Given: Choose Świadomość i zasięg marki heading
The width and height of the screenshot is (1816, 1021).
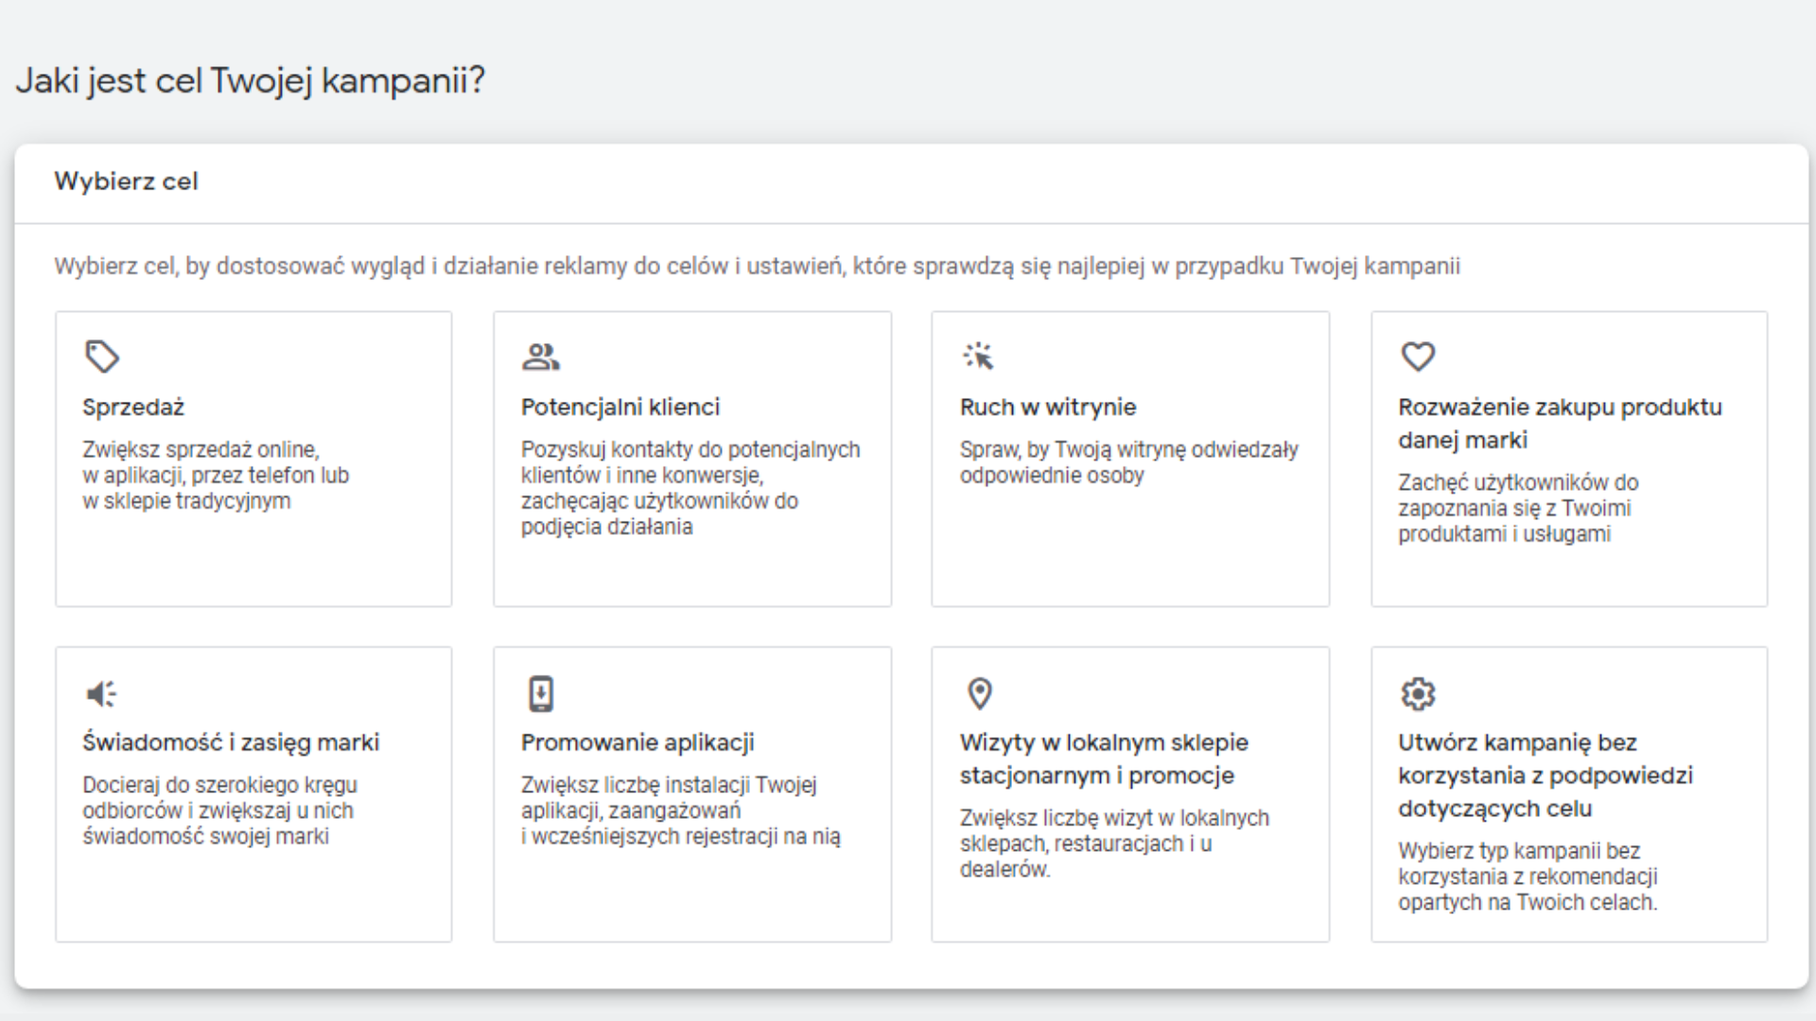Looking at the screenshot, I should coord(231,743).
